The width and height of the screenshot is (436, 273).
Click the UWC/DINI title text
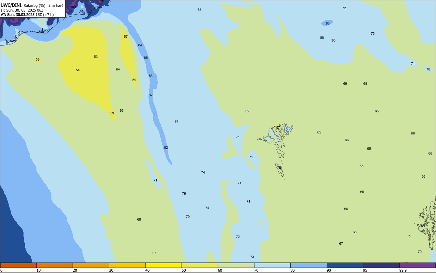(x=11, y=5)
